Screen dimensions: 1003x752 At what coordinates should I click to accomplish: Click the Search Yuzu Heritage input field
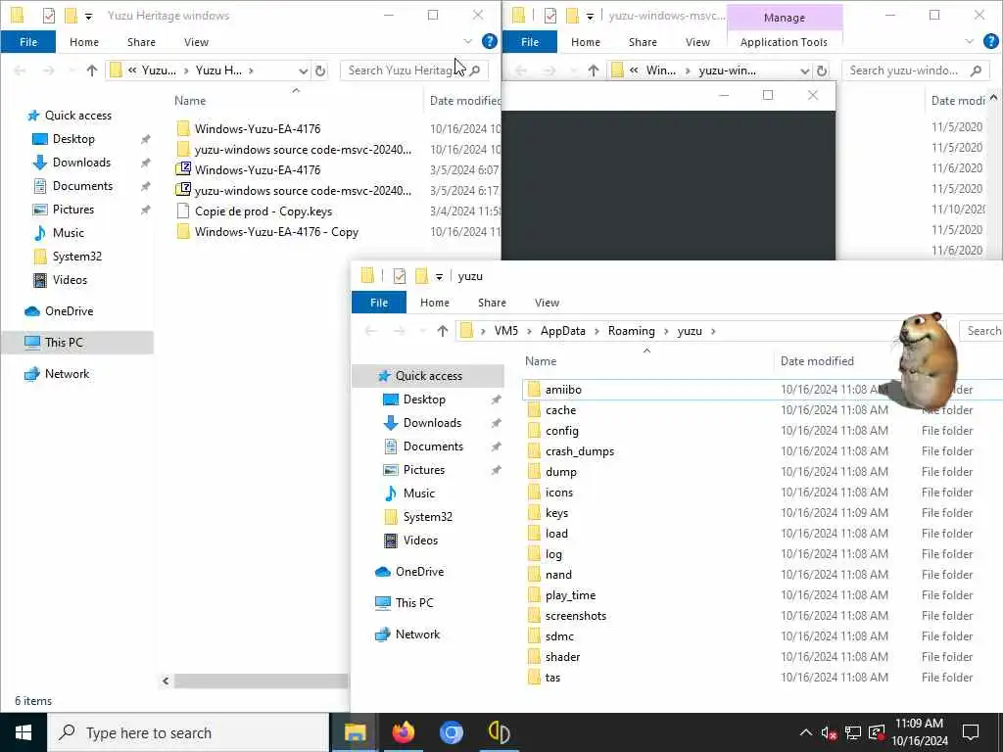click(x=414, y=70)
